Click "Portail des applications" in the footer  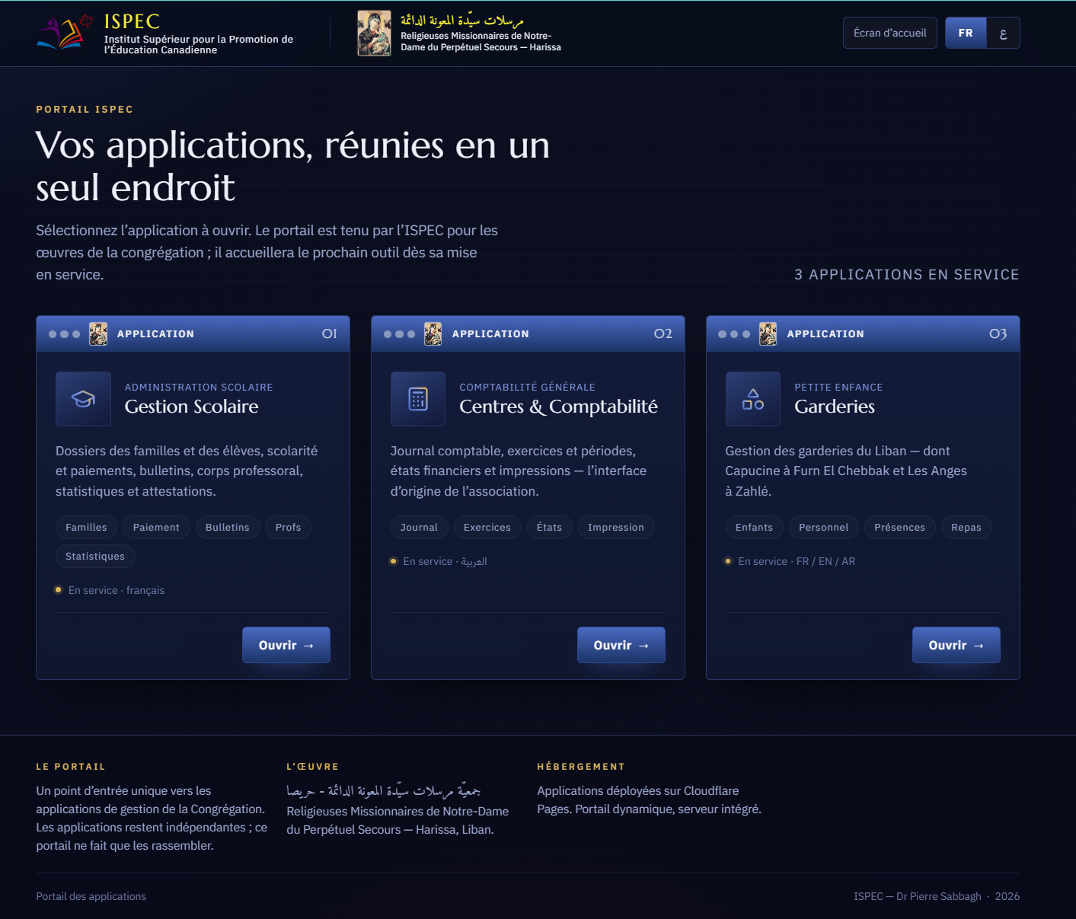click(91, 896)
